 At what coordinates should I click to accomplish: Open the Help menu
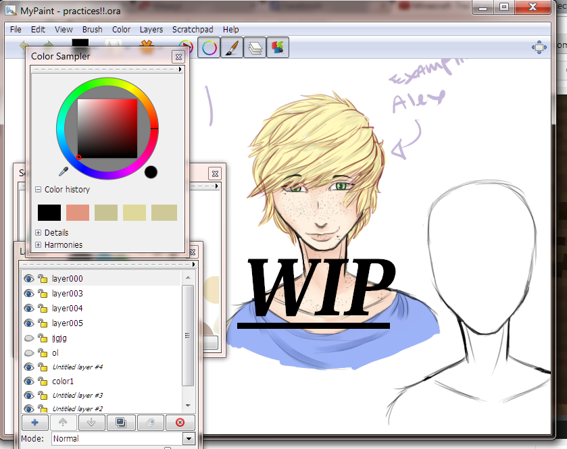pos(230,29)
